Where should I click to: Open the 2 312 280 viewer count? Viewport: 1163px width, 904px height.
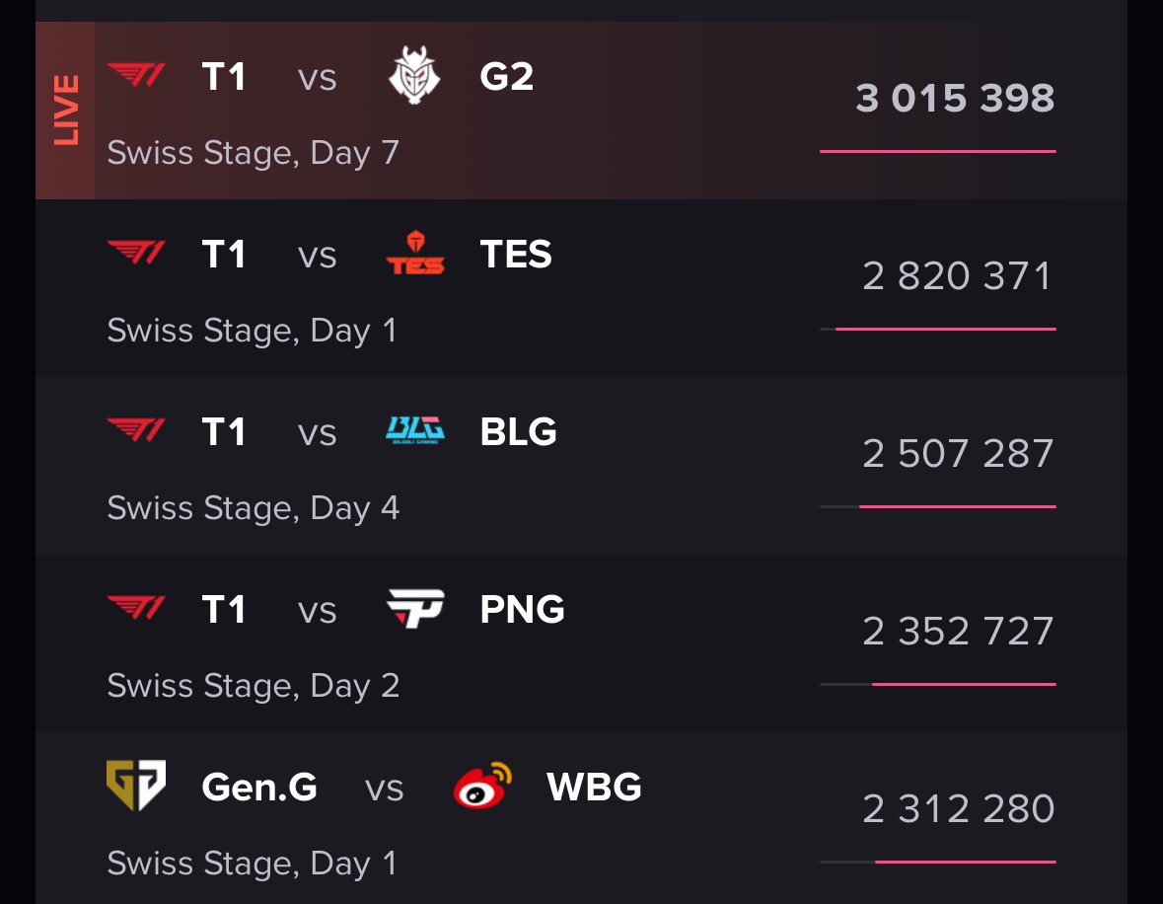tap(958, 809)
